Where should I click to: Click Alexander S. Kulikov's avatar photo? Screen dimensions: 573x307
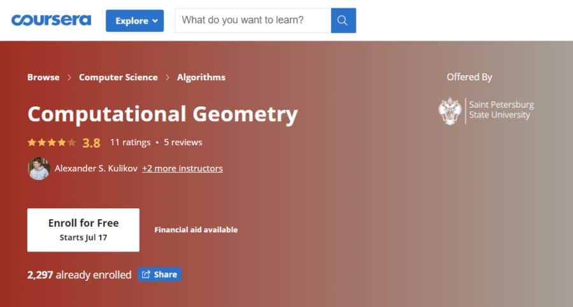(x=39, y=169)
